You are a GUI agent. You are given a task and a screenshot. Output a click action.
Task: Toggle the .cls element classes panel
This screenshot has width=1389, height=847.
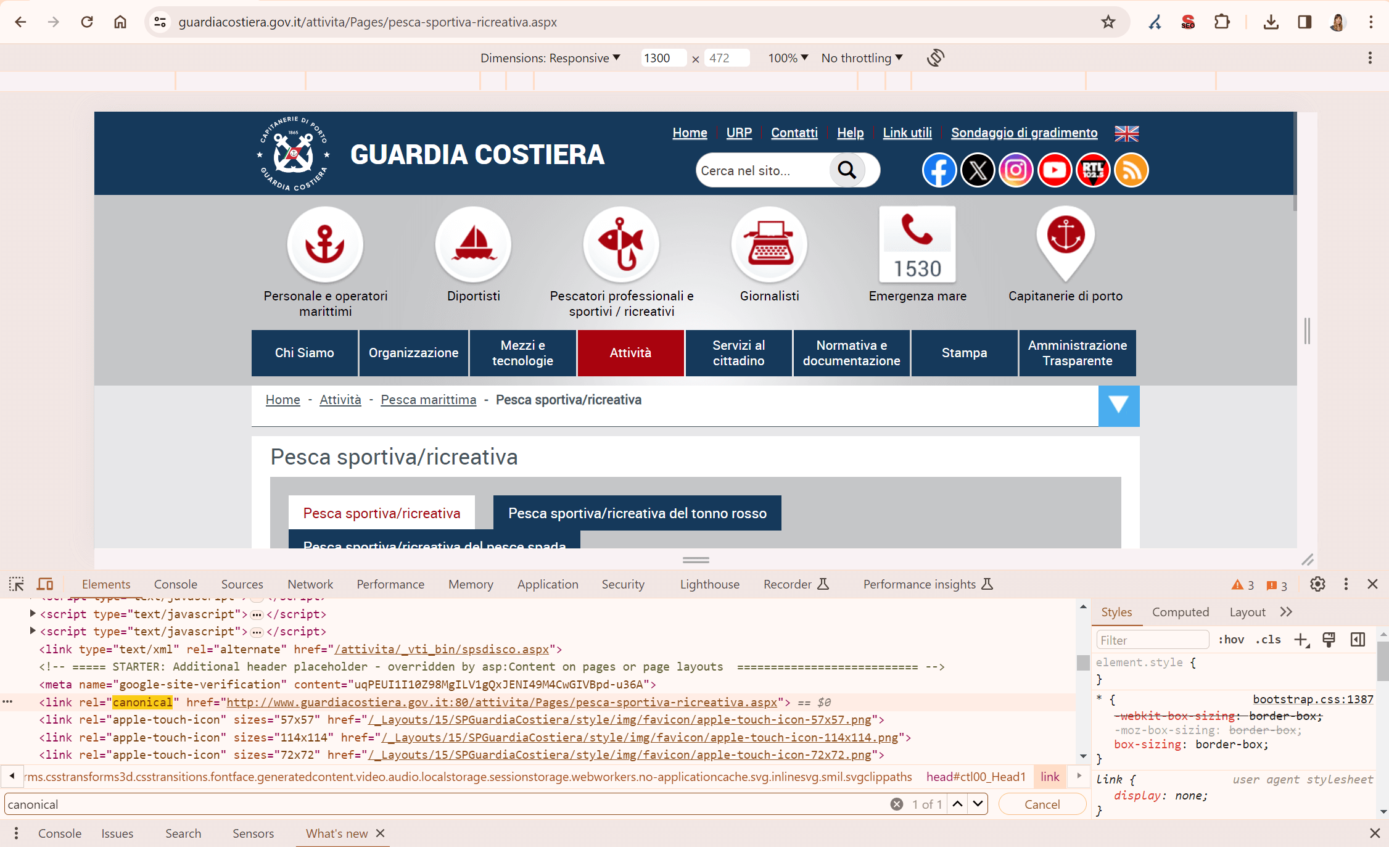coord(1268,640)
